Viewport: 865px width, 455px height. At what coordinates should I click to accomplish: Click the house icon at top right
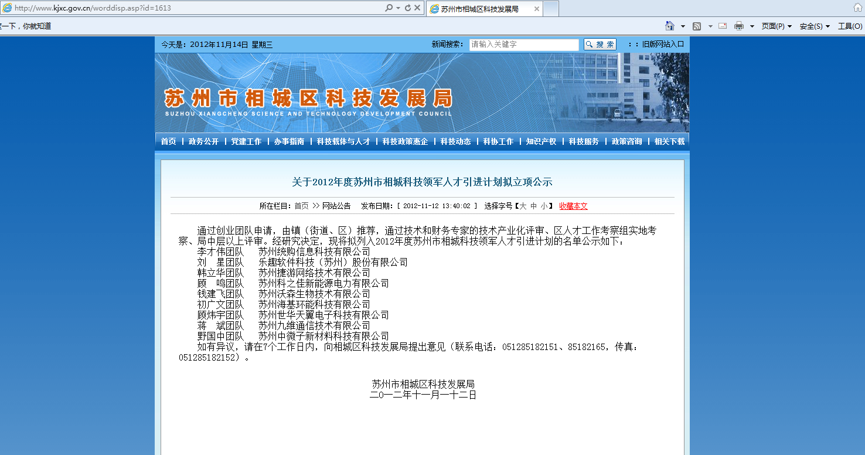click(857, 8)
